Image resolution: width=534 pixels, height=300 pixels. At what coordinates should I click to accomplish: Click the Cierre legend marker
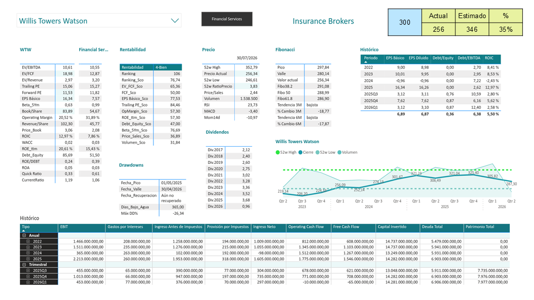tap(300, 152)
